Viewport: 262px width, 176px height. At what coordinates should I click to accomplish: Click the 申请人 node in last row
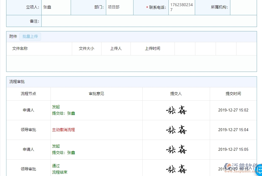28,149
